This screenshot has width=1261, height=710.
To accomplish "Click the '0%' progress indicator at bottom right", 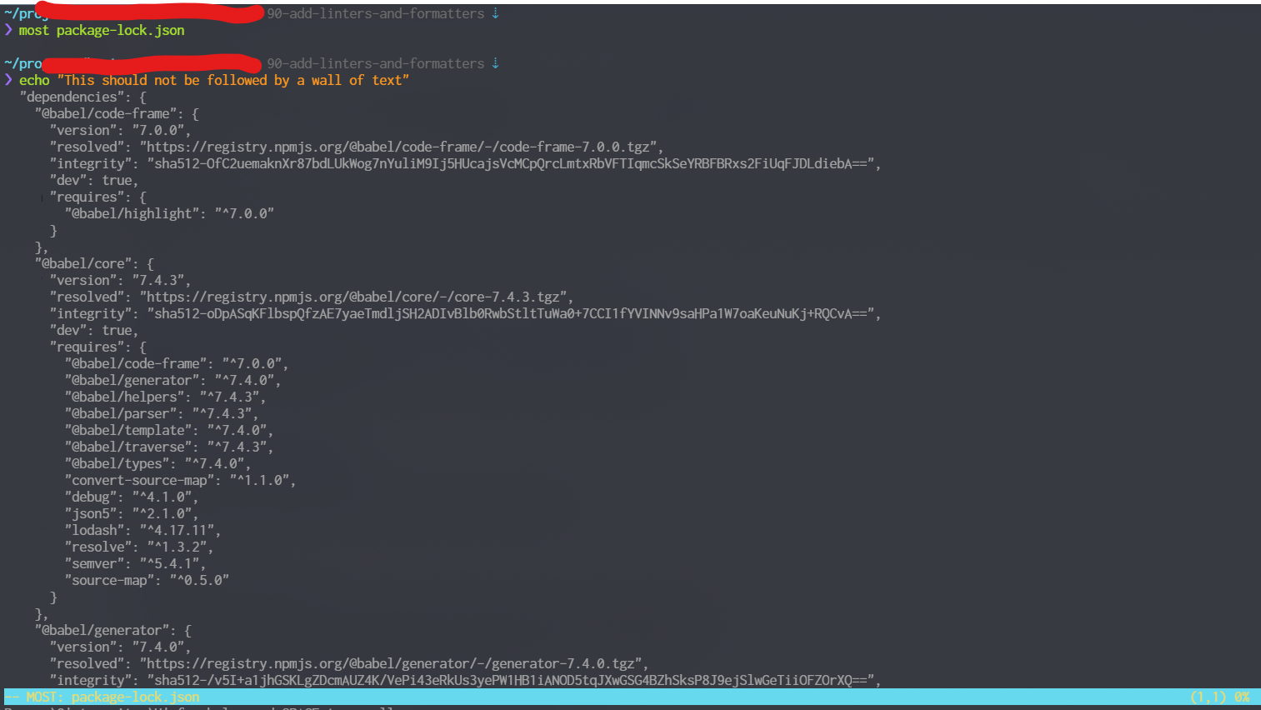I will [x=1241, y=696].
